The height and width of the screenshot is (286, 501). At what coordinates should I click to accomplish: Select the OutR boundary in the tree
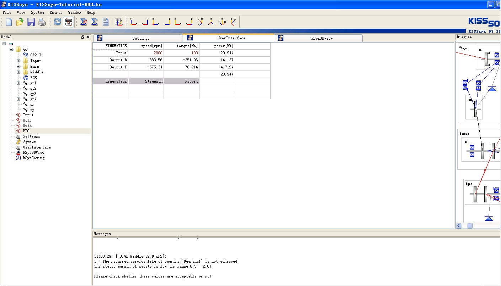pos(27,125)
